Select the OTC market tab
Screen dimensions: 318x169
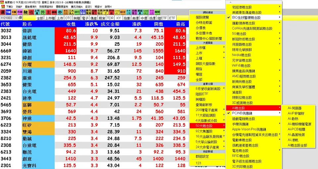[68, 18]
